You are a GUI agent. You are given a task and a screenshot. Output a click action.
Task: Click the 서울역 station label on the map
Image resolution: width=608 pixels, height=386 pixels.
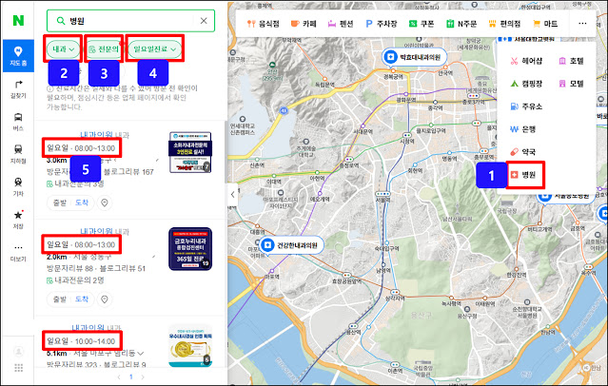click(382, 200)
